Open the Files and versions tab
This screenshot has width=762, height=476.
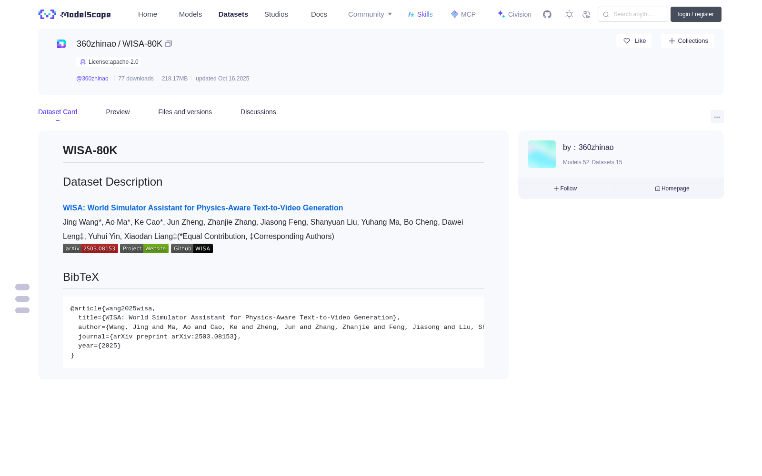tap(185, 112)
